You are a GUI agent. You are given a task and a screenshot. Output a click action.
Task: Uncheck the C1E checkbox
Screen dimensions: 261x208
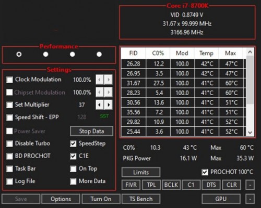coord(73,156)
